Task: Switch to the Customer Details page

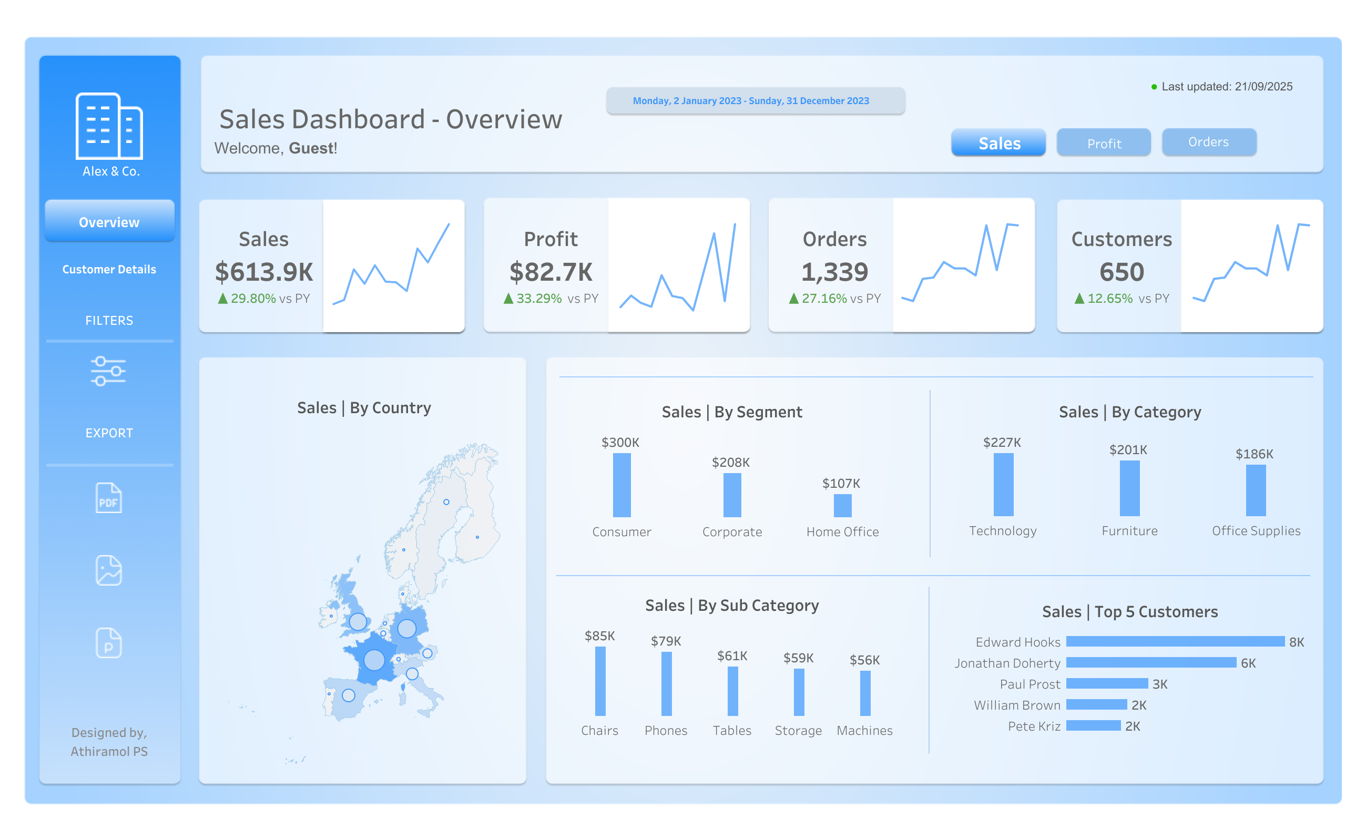Action: pos(109,270)
